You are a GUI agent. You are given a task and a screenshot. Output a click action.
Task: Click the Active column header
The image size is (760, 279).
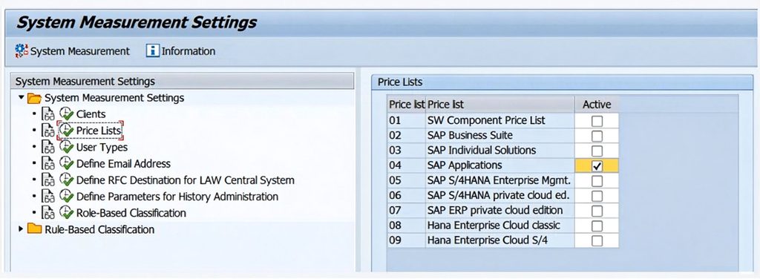597,104
